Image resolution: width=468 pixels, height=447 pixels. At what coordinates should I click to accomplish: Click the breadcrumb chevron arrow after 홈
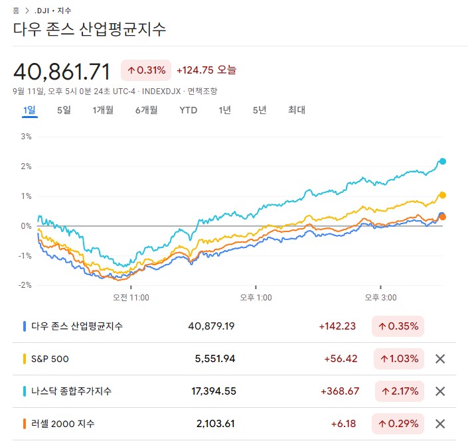[x=27, y=11]
